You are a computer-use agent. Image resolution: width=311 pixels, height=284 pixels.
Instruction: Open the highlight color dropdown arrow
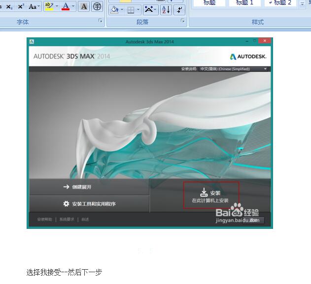[57, 7]
